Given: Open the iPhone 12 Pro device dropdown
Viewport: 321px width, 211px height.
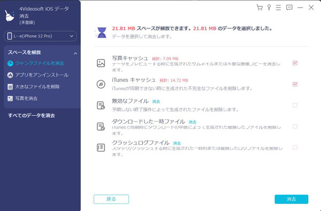Looking at the screenshot, I should [x=40, y=36].
